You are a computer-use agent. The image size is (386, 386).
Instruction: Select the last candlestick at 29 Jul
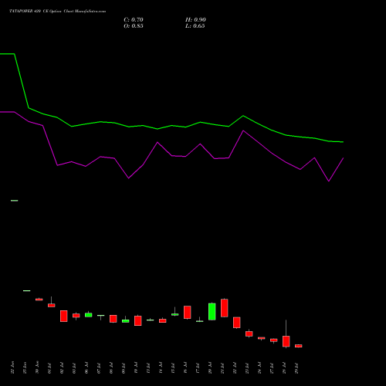(299, 346)
